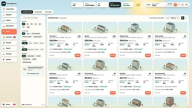Filter situation by Price reduced
This screenshot has width=192, height=108.
(36, 34)
